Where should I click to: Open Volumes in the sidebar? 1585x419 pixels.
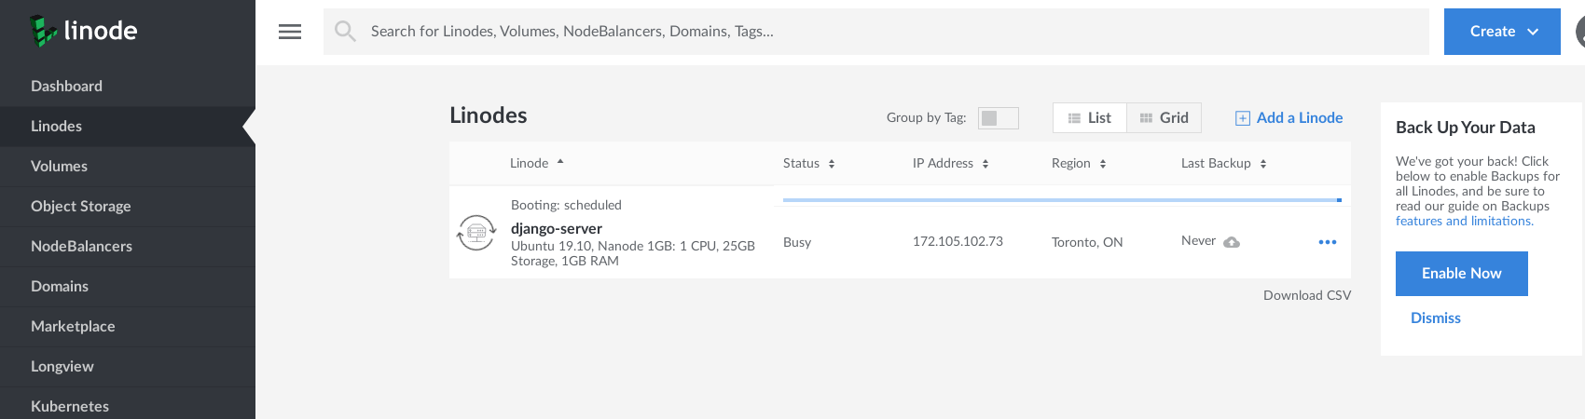pos(59,166)
